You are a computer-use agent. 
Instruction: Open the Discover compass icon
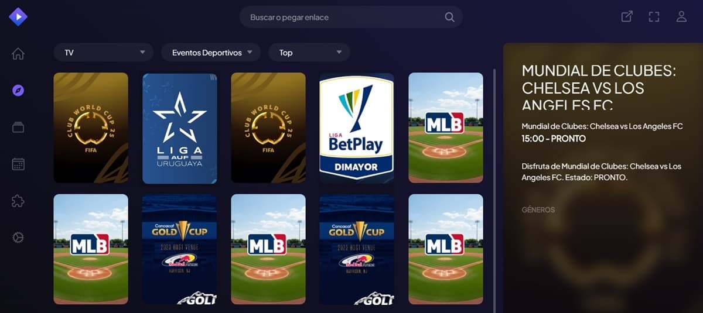18,91
